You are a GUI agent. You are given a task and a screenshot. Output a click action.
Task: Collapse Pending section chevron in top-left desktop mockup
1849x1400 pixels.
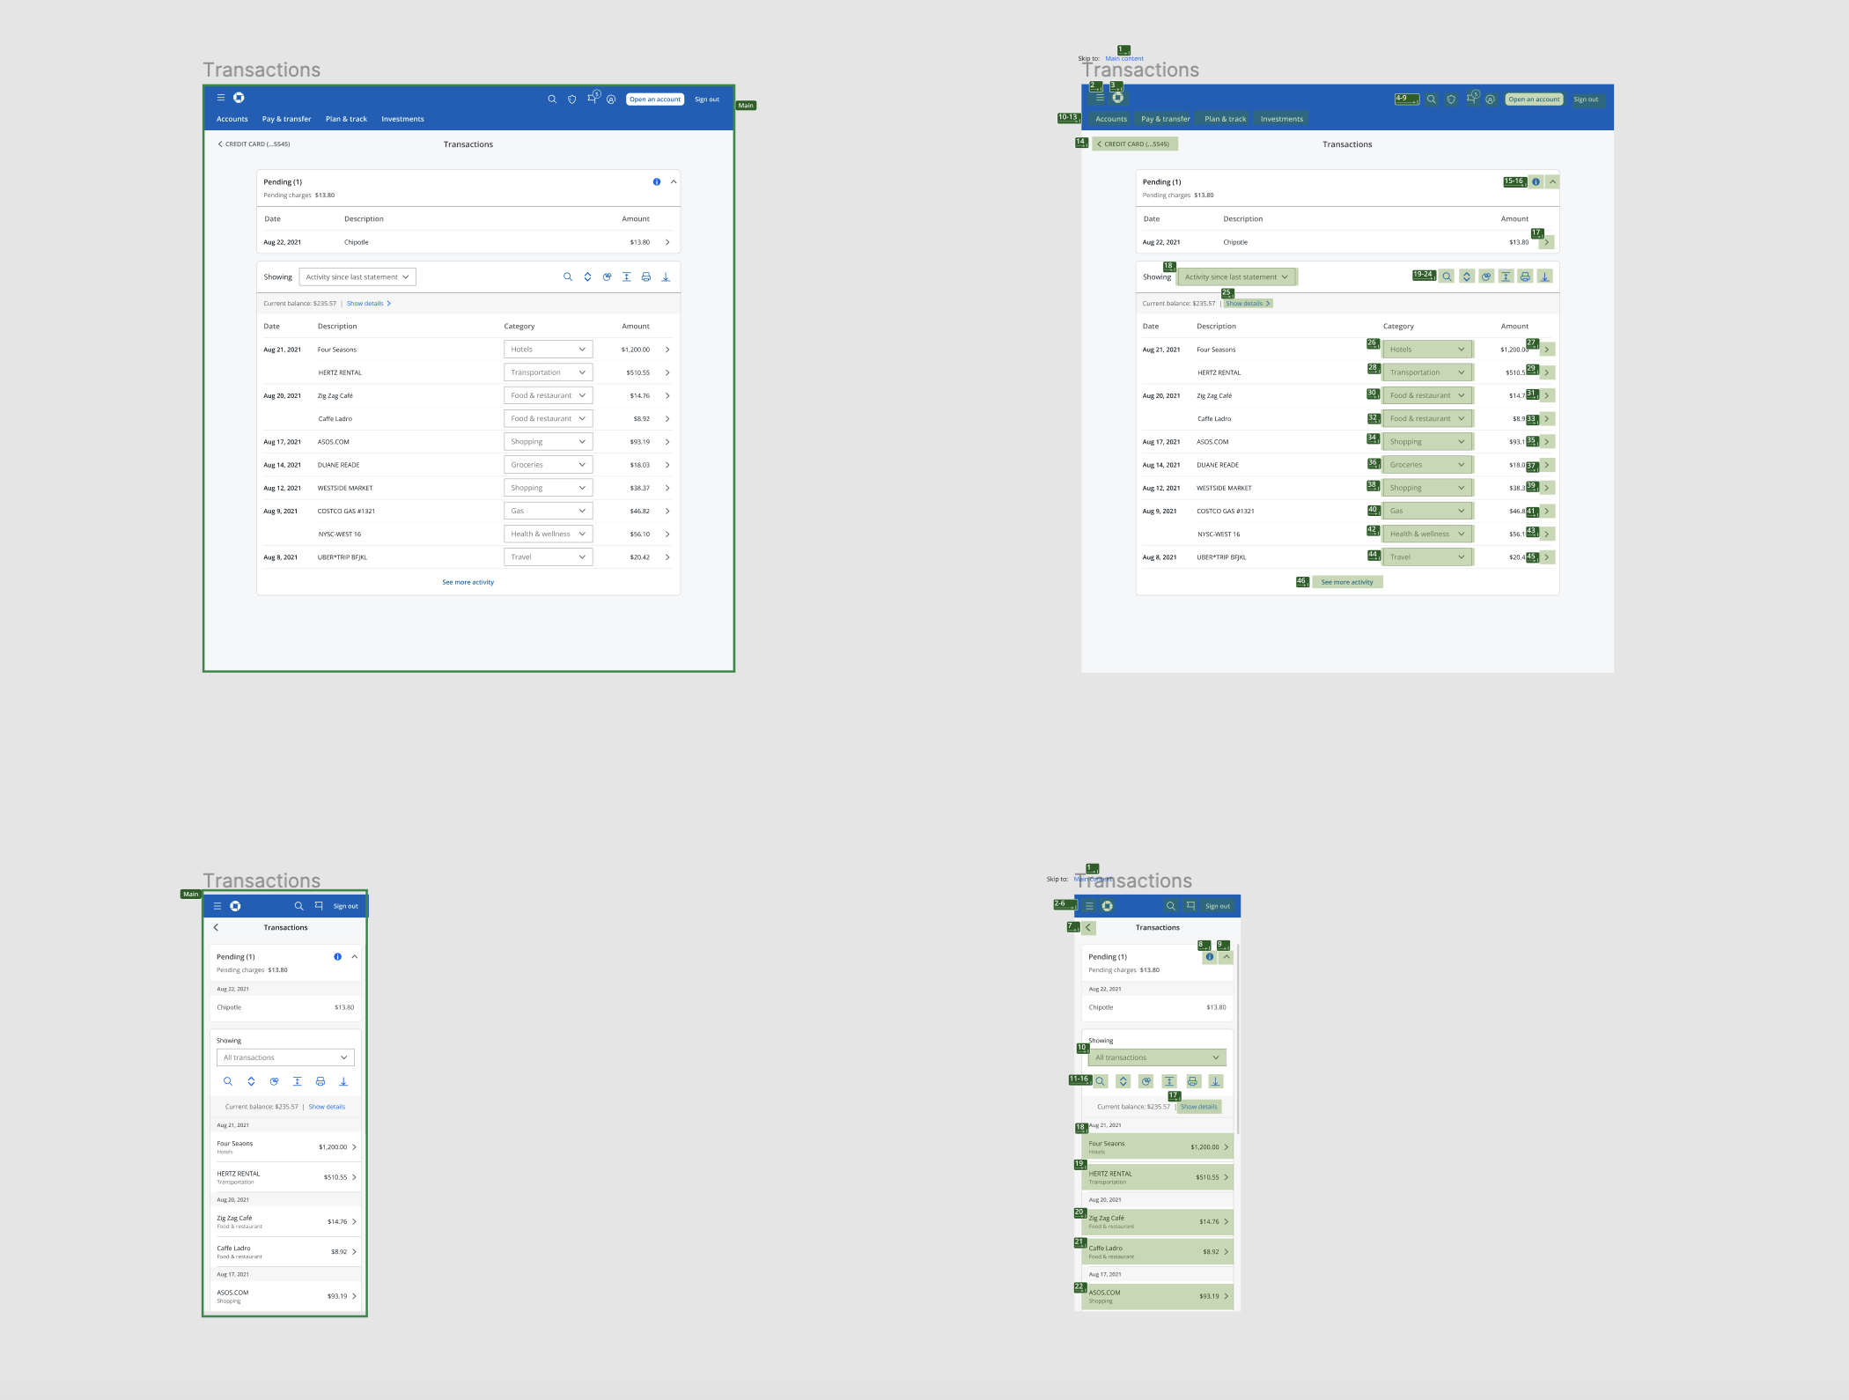point(674,182)
